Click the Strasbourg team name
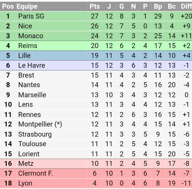This screenshot has height=189, width=192. (x=35, y=134)
